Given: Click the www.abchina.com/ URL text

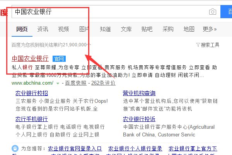Looking at the screenshot, I should 32,83.
